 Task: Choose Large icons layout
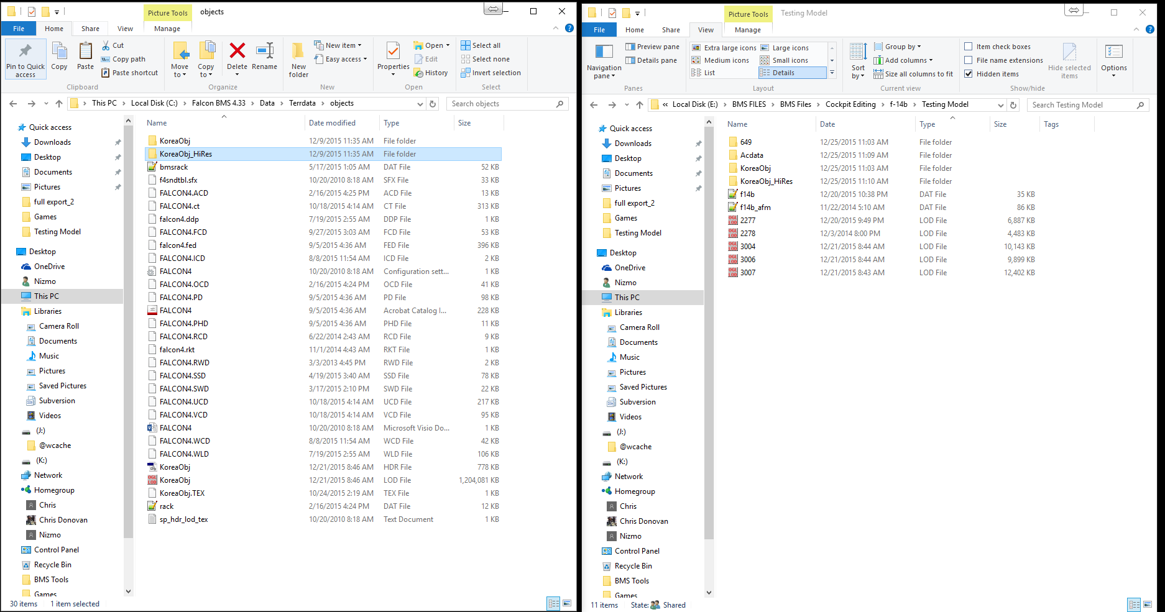(785, 48)
